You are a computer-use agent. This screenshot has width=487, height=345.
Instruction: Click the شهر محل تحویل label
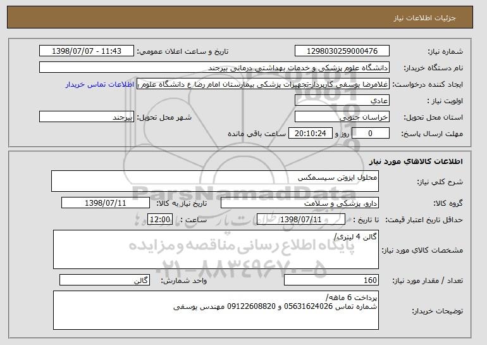[164, 117]
